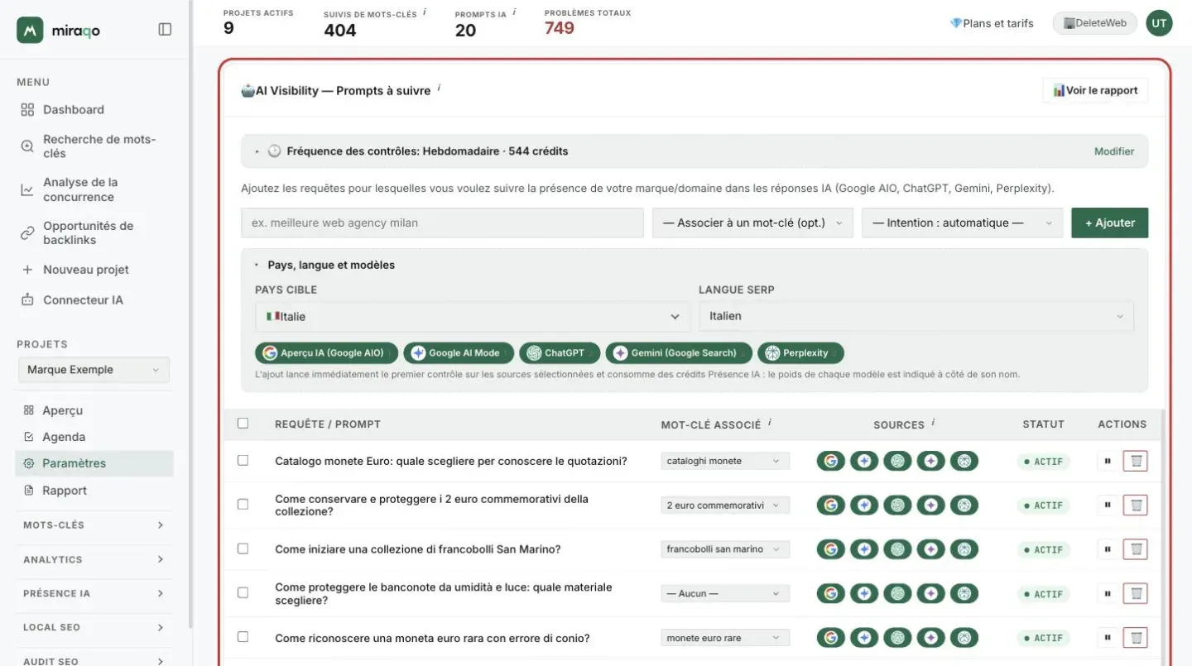Toggle the Perplexity model chip

point(800,353)
